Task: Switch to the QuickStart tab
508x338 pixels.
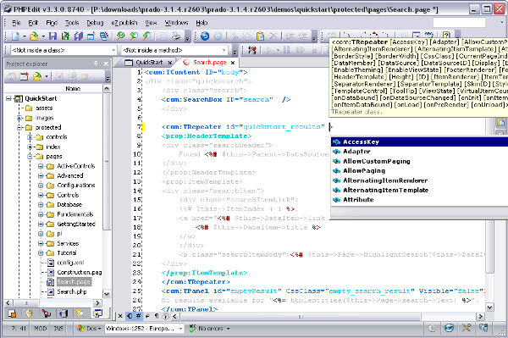Action: coord(148,62)
